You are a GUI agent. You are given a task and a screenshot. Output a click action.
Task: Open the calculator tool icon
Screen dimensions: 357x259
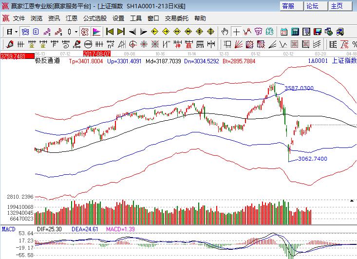[295, 32]
